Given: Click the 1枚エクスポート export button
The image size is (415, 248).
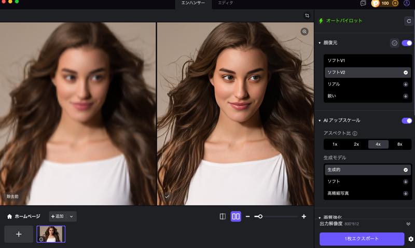Looking at the screenshot, I should pyautogui.click(x=362, y=239).
